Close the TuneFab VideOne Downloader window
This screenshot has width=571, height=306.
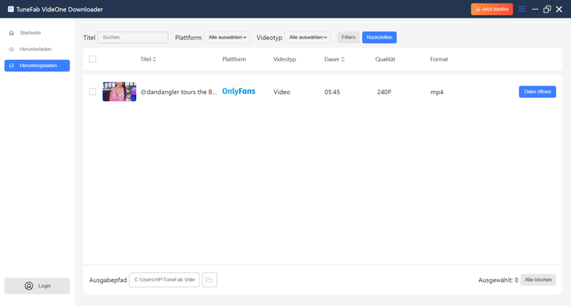[x=559, y=9]
